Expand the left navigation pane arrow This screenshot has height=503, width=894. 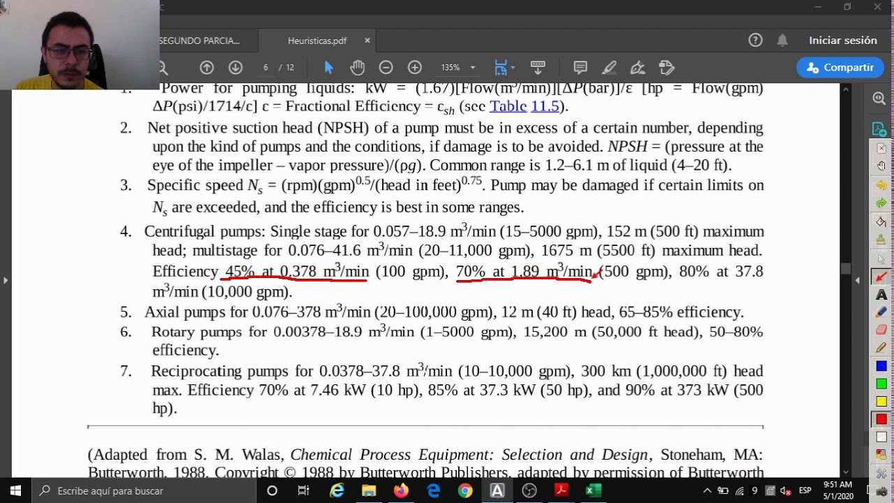(x=6, y=280)
